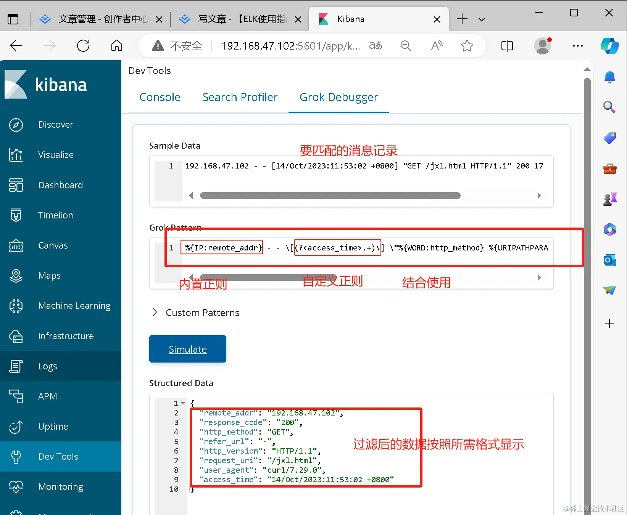Open the browser profile avatar

pos(543,46)
